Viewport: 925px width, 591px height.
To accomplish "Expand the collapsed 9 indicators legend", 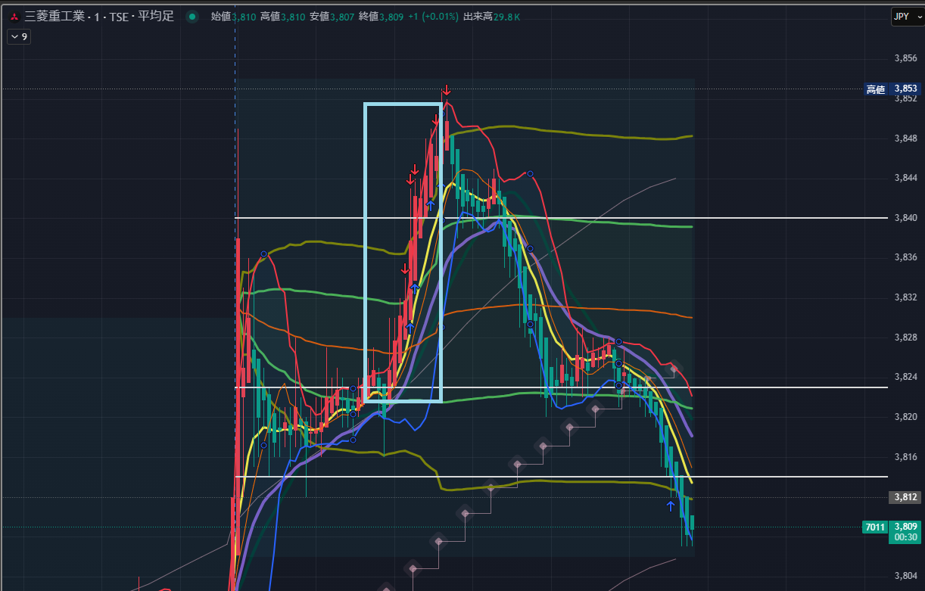I will [x=19, y=36].
